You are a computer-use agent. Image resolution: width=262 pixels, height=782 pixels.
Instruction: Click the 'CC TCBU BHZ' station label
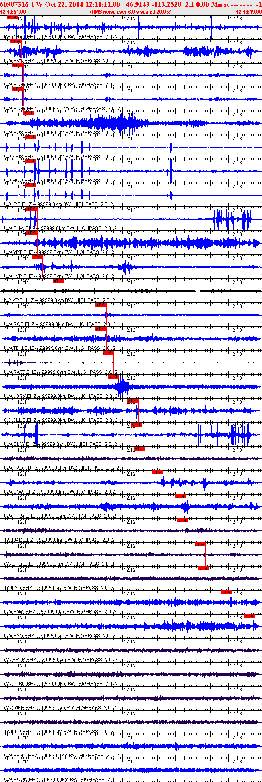20,684
